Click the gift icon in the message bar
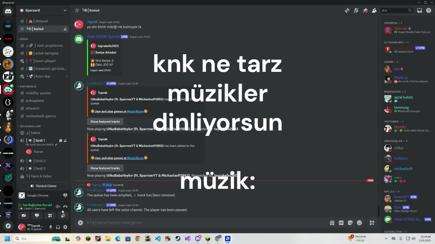The height and width of the screenshot is (244, 435). tap(332, 223)
